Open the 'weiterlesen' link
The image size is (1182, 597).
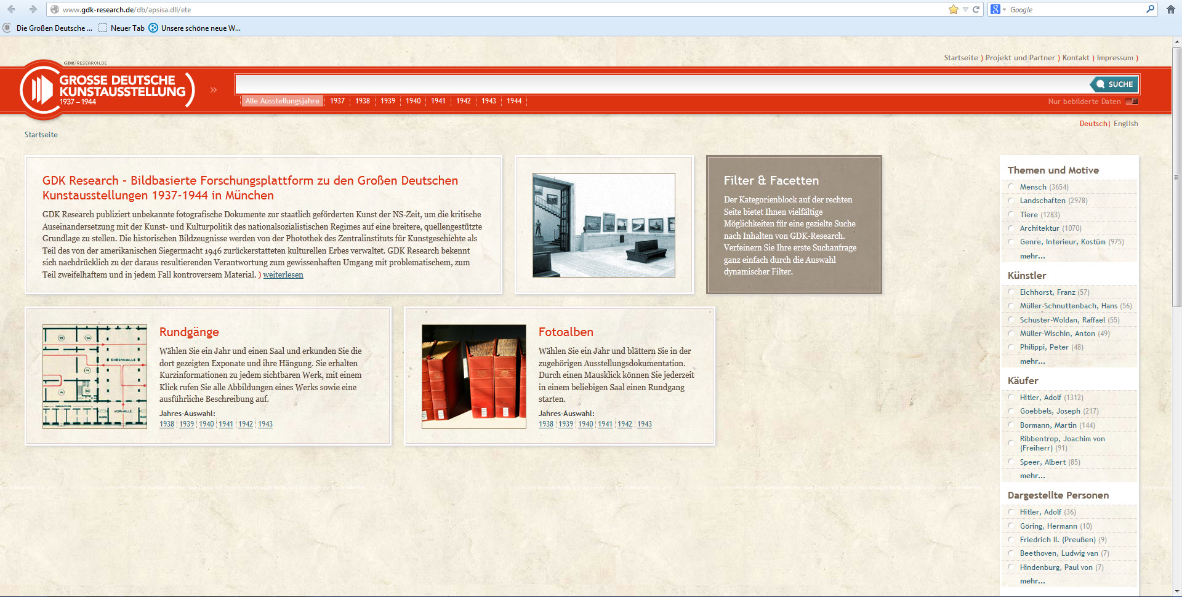pos(283,275)
